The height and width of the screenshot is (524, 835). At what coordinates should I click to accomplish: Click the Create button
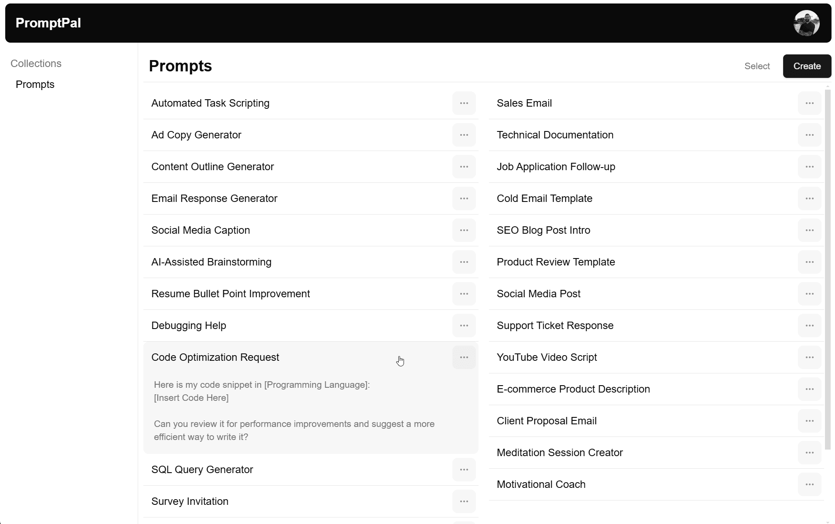click(807, 66)
